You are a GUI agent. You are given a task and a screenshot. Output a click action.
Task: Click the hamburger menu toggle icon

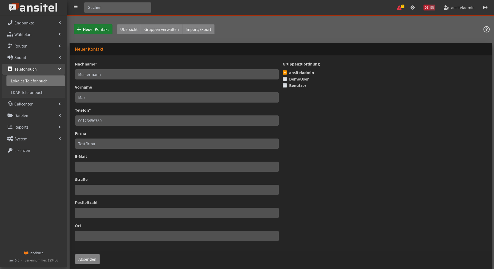[x=76, y=7]
